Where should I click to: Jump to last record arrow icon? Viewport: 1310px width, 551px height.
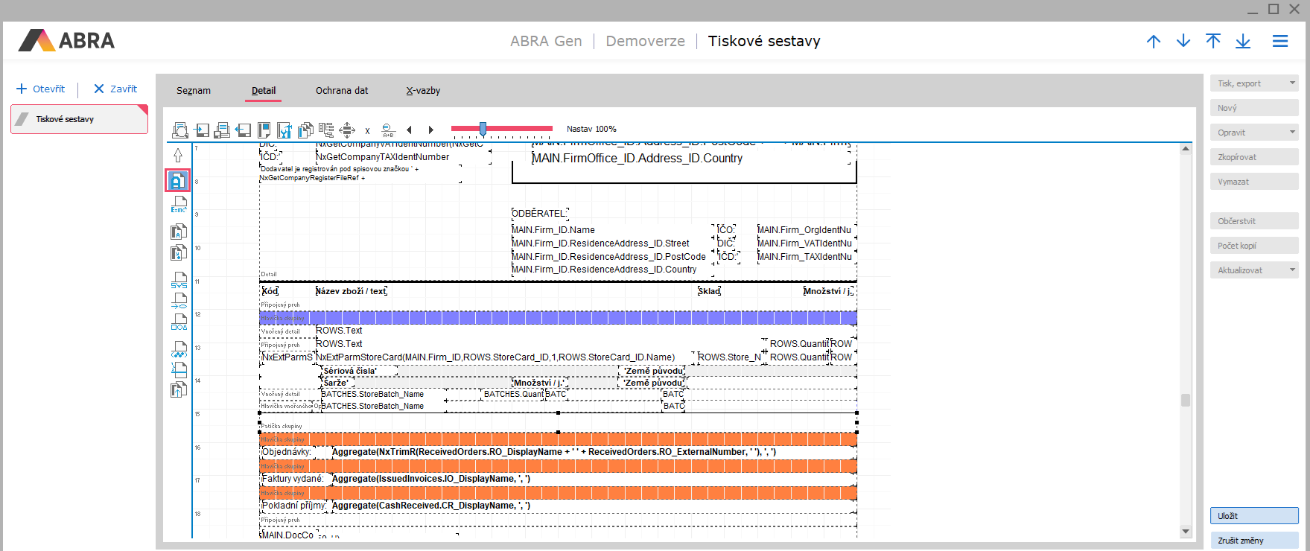(x=1243, y=41)
